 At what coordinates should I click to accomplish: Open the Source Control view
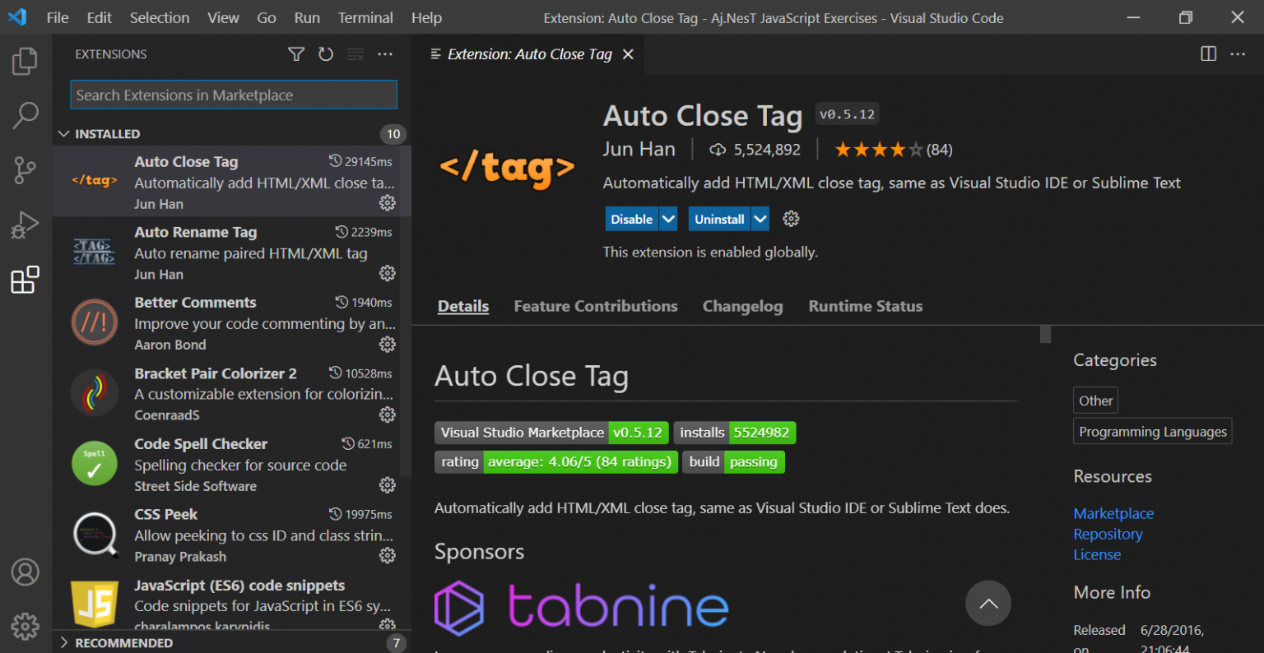25,170
